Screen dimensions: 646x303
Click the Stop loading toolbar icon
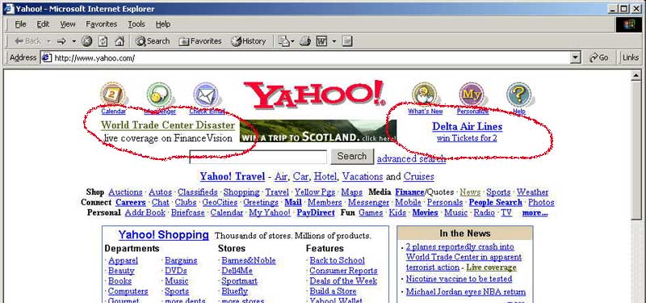(86, 41)
